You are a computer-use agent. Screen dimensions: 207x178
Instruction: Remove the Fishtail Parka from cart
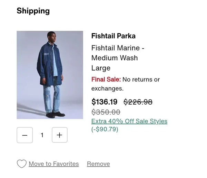(98, 164)
